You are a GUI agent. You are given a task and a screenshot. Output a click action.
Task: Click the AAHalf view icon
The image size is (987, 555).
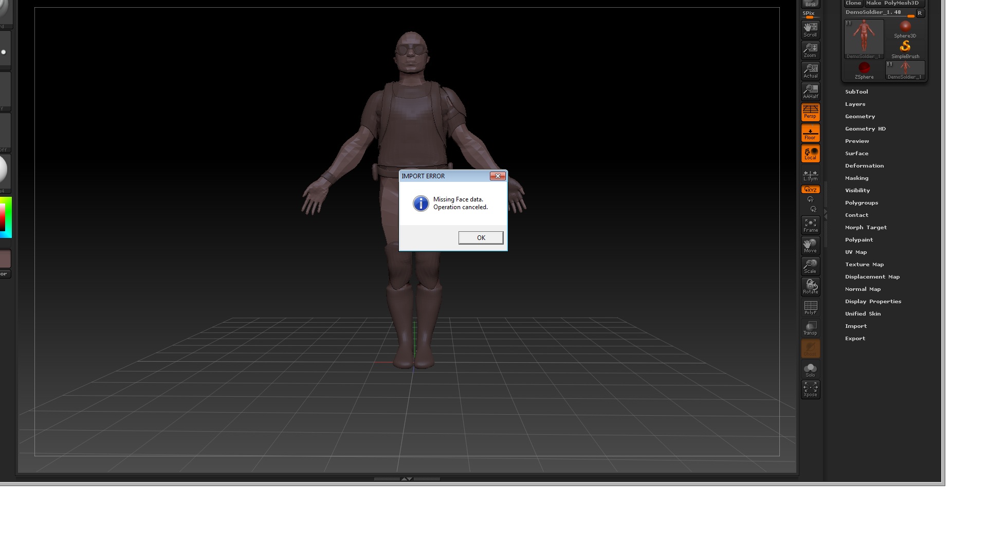(810, 91)
